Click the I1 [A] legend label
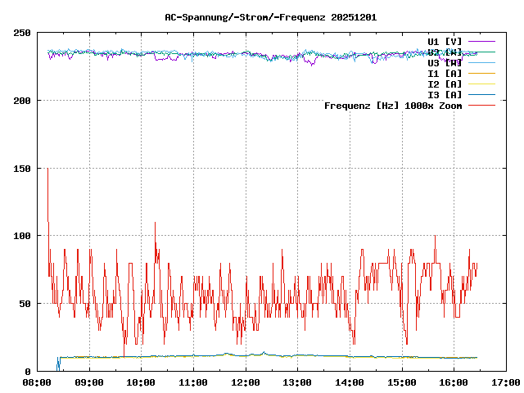This screenshot has height=393, width=524. [445, 73]
